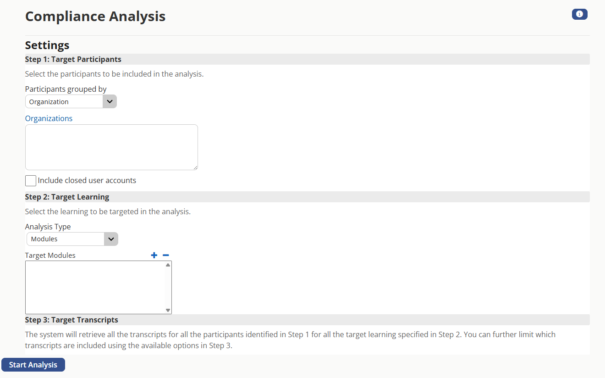Screen dimensions: 605x378
Task: Grab the Organizations box resize handle
Action: tap(195, 167)
